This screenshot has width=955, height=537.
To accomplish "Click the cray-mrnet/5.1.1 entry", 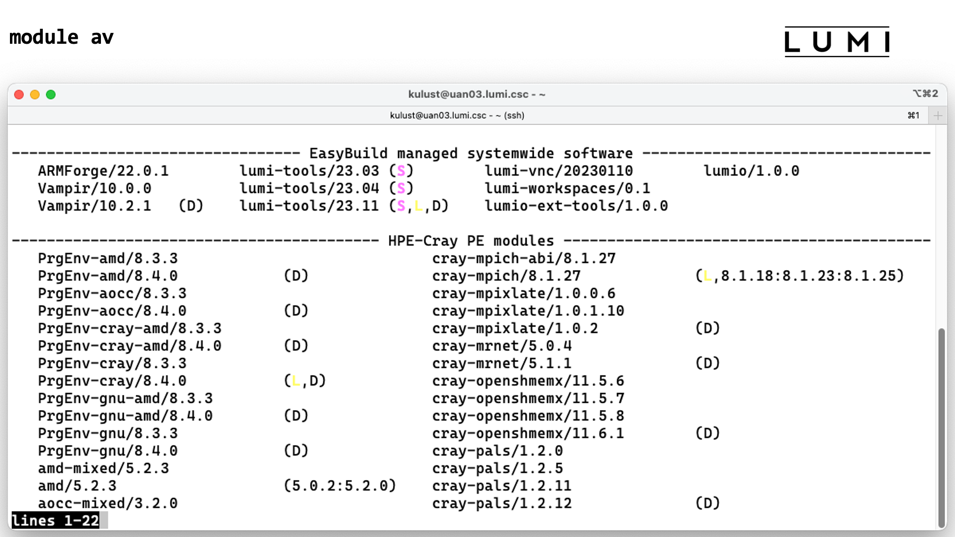I will pyautogui.click(x=502, y=363).
